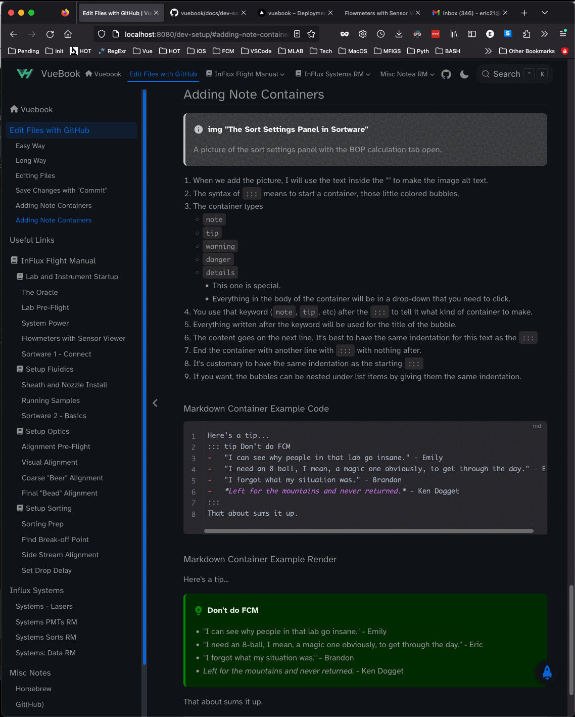Open Easy Way sidebar link
This screenshot has height=717, width=575.
click(30, 146)
